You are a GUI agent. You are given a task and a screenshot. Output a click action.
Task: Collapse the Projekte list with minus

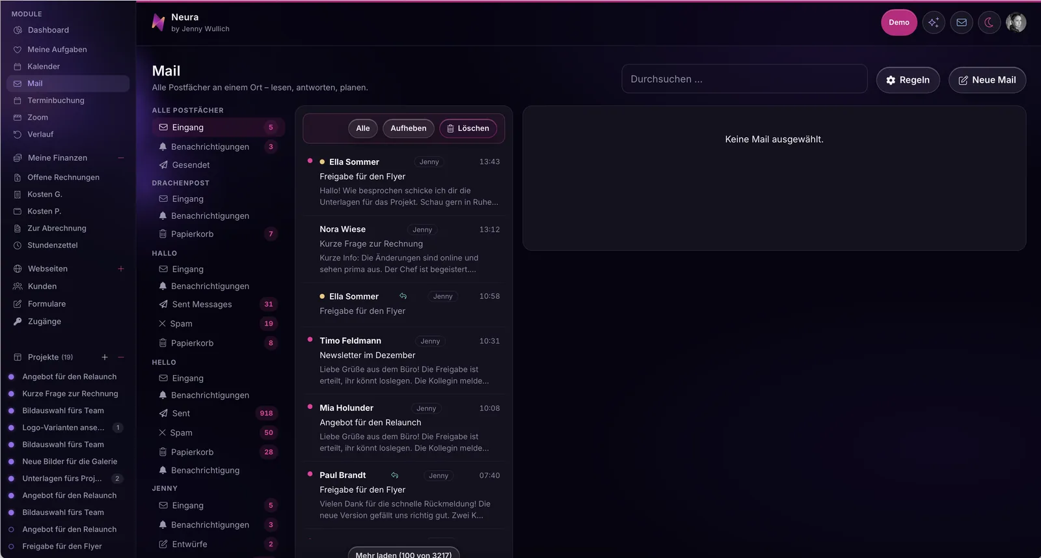coord(121,357)
